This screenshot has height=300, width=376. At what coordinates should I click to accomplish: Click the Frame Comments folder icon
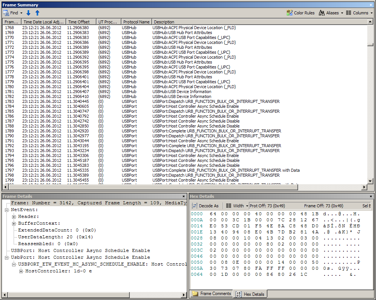[195, 294]
